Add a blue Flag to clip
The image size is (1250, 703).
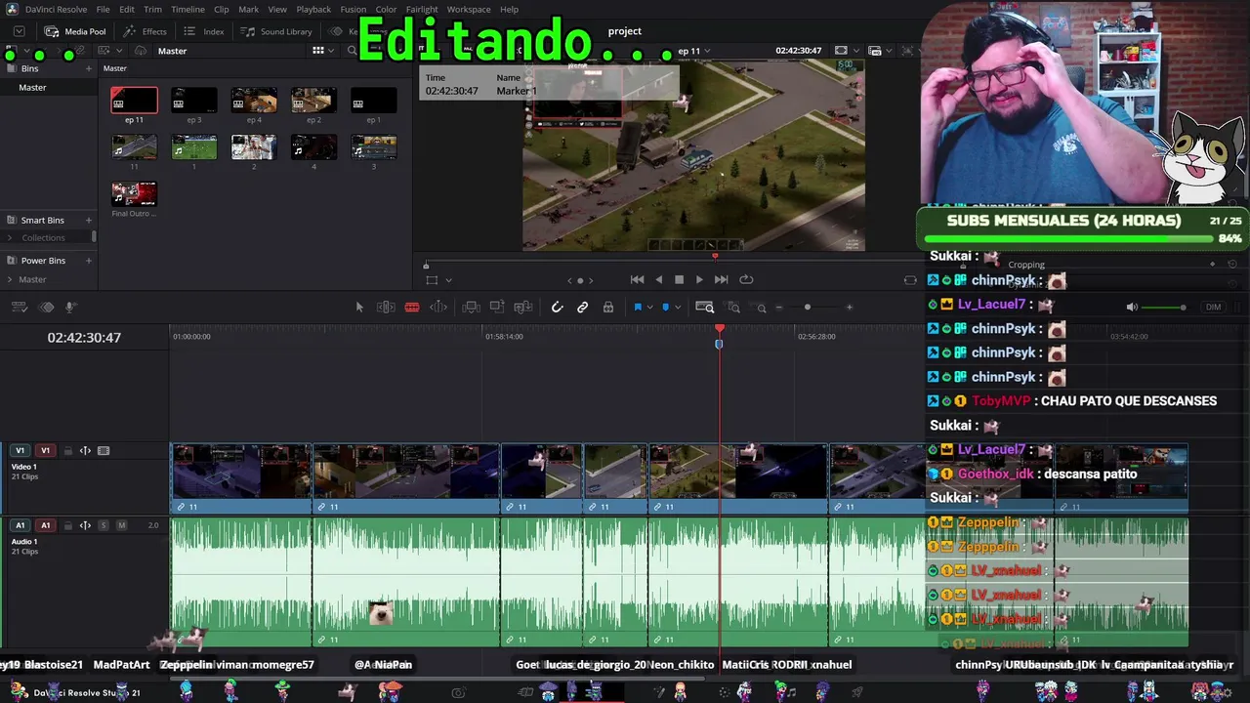click(638, 308)
